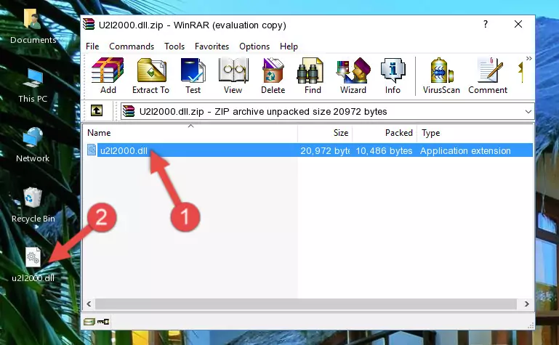
Task: Sort by the Type column header
Action: pyautogui.click(x=475, y=133)
